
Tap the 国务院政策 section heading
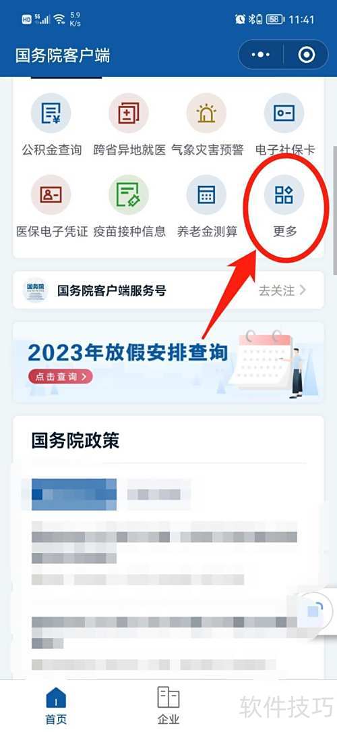click(x=75, y=440)
